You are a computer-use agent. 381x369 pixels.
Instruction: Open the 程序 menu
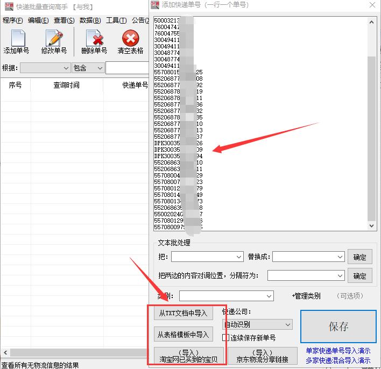[x=12, y=20]
